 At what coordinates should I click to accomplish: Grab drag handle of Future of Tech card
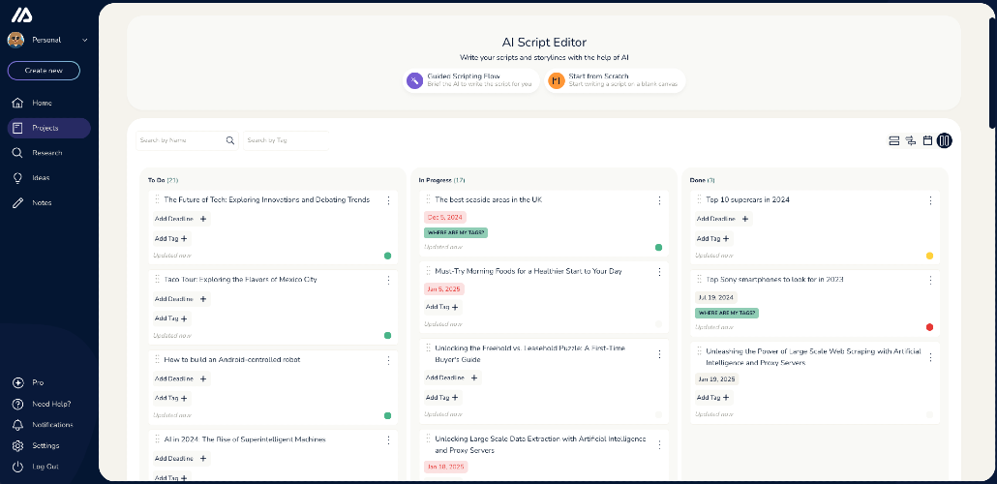(157, 199)
